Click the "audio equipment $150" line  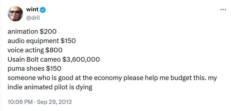coord(41,41)
